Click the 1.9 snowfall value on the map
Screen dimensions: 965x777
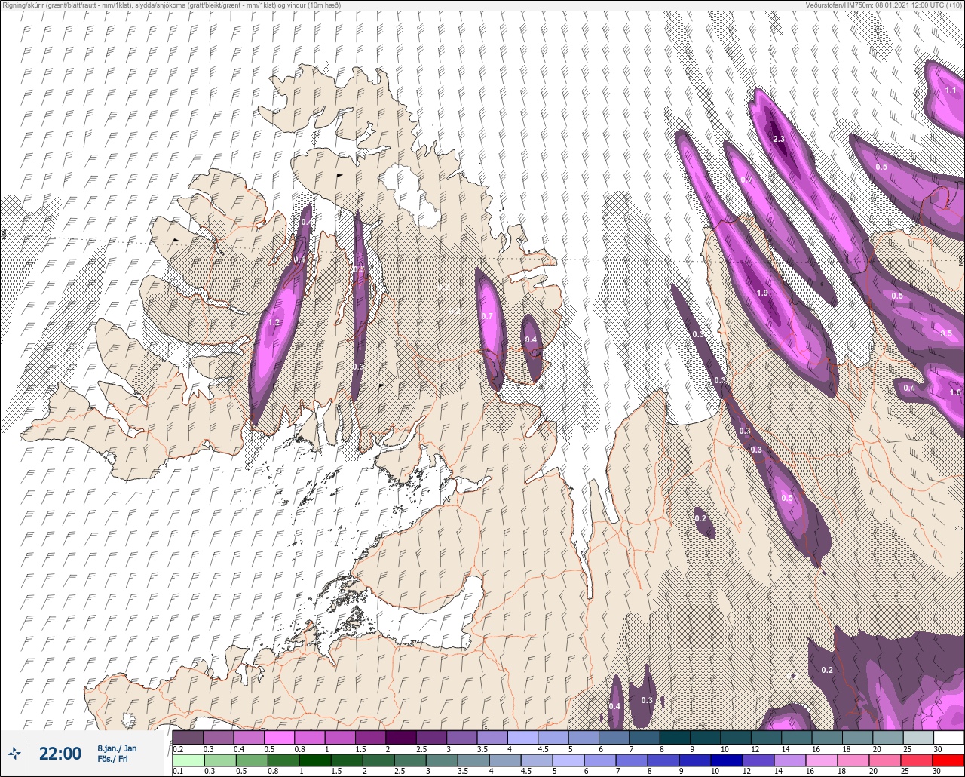[762, 293]
